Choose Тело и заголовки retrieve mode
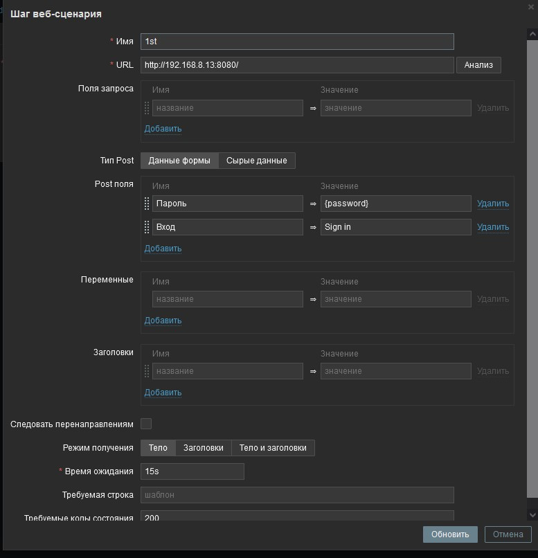This screenshot has height=558, width=538. tap(273, 448)
